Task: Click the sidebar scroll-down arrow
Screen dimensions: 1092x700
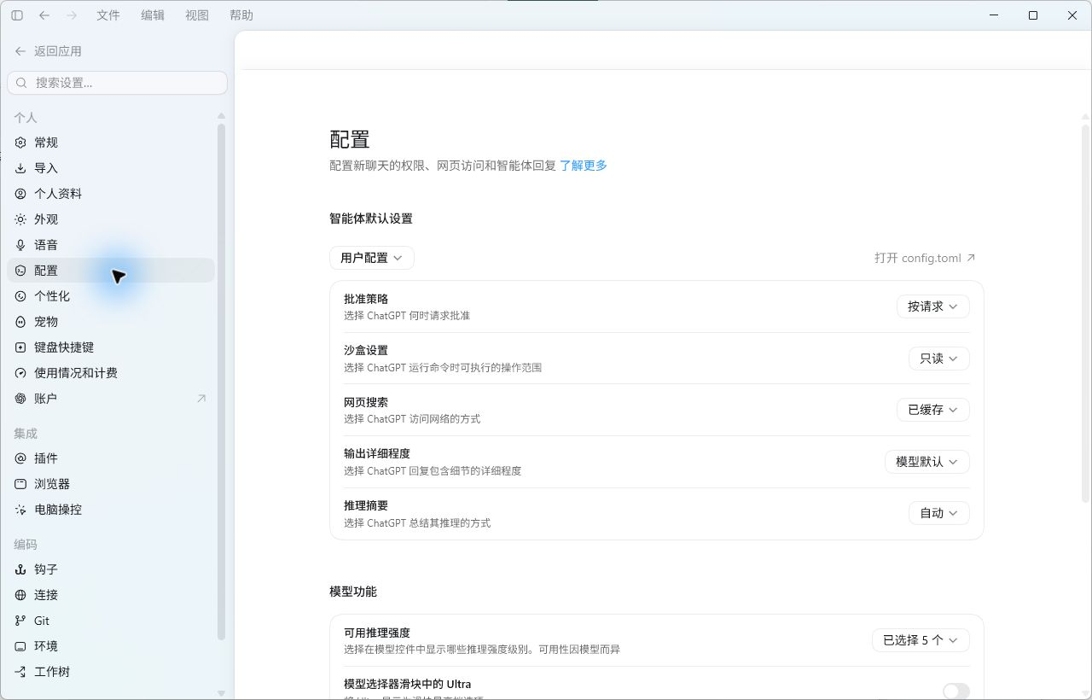Action: (222, 693)
